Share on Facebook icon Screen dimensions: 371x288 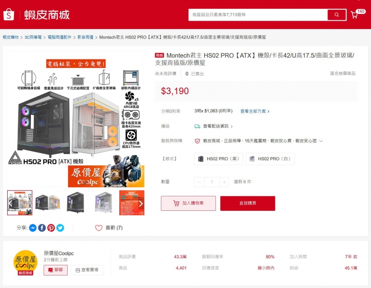pos(42,228)
